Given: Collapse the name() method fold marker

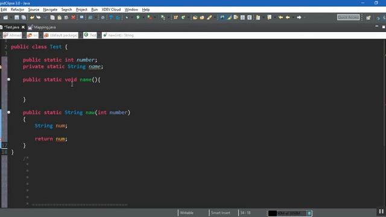Looking at the screenshot, I should 8,80.
